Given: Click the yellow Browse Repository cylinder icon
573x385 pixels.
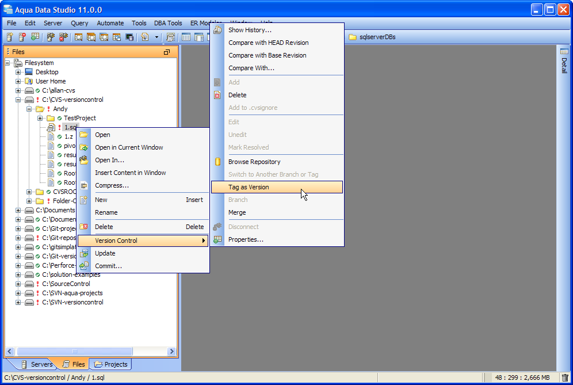Looking at the screenshot, I should click(x=217, y=162).
